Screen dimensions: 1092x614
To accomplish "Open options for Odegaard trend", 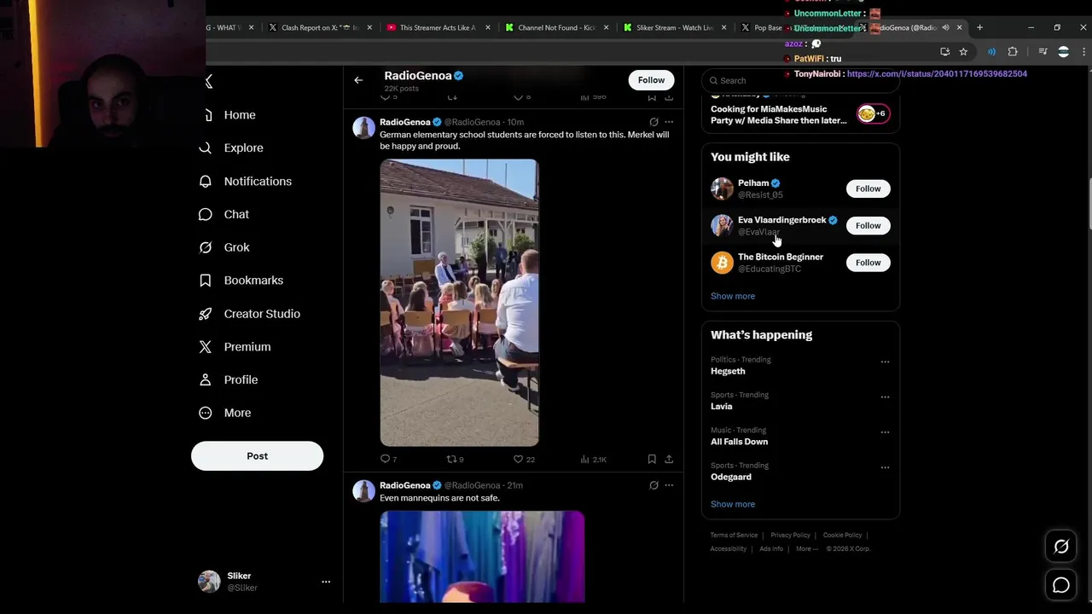I will click(885, 467).
